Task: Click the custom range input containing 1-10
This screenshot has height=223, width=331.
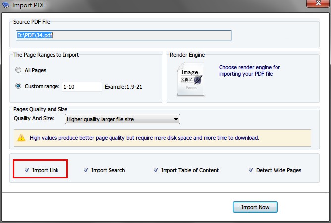Action: click(82, 87)
